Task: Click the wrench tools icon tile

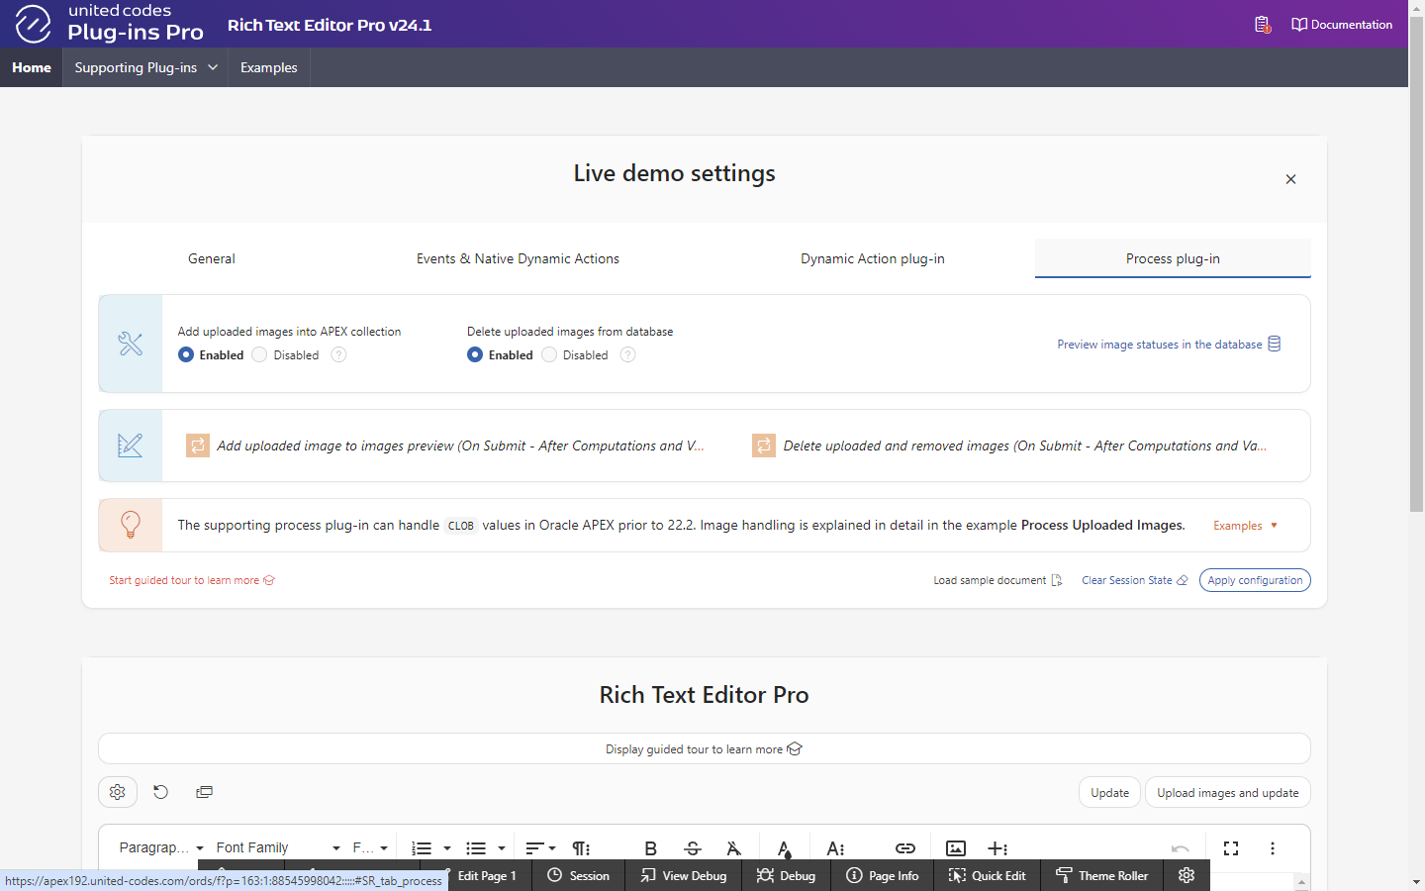Action: (131, 344)
